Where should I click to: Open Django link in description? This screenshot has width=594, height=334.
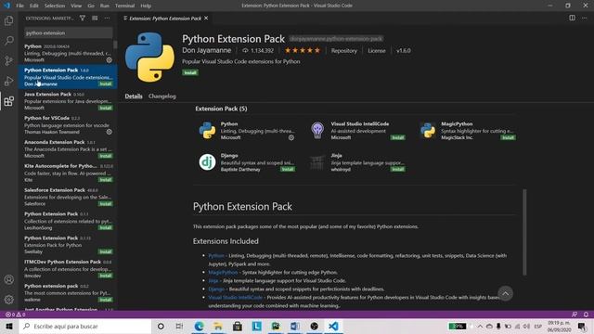(x=216, y=289)
